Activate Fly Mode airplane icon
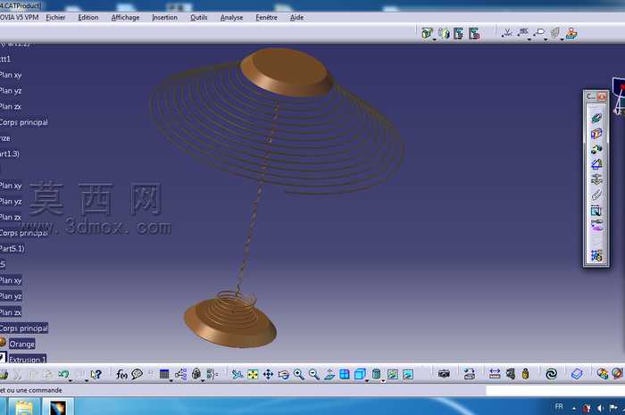 [x=237, y=374]
